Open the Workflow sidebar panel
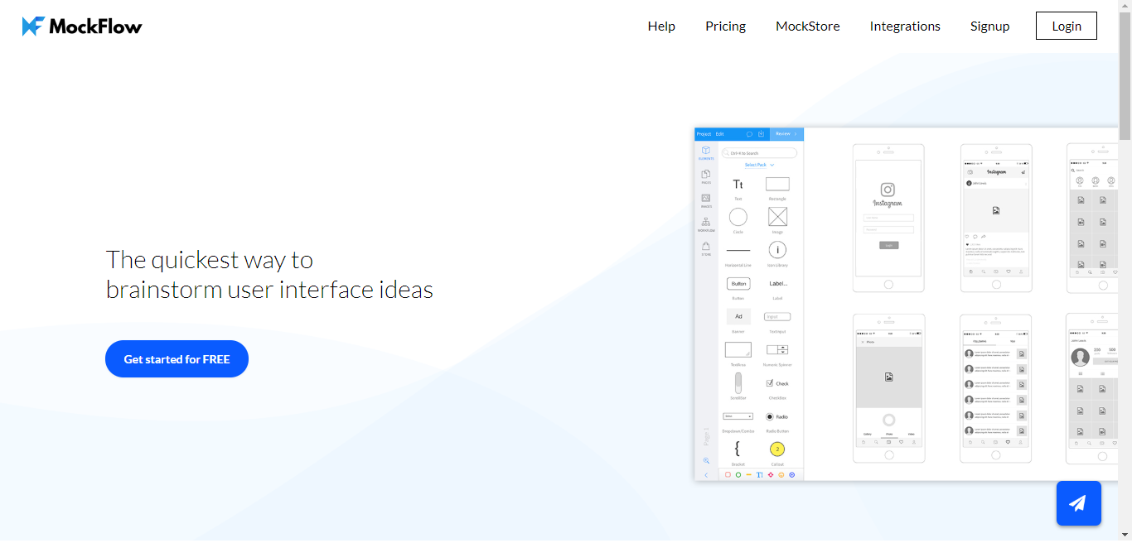1132x543 pixels. [x=706, y=224]
